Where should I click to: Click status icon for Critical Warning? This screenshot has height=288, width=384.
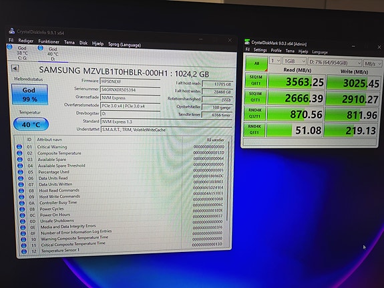[x=19, y=146]
